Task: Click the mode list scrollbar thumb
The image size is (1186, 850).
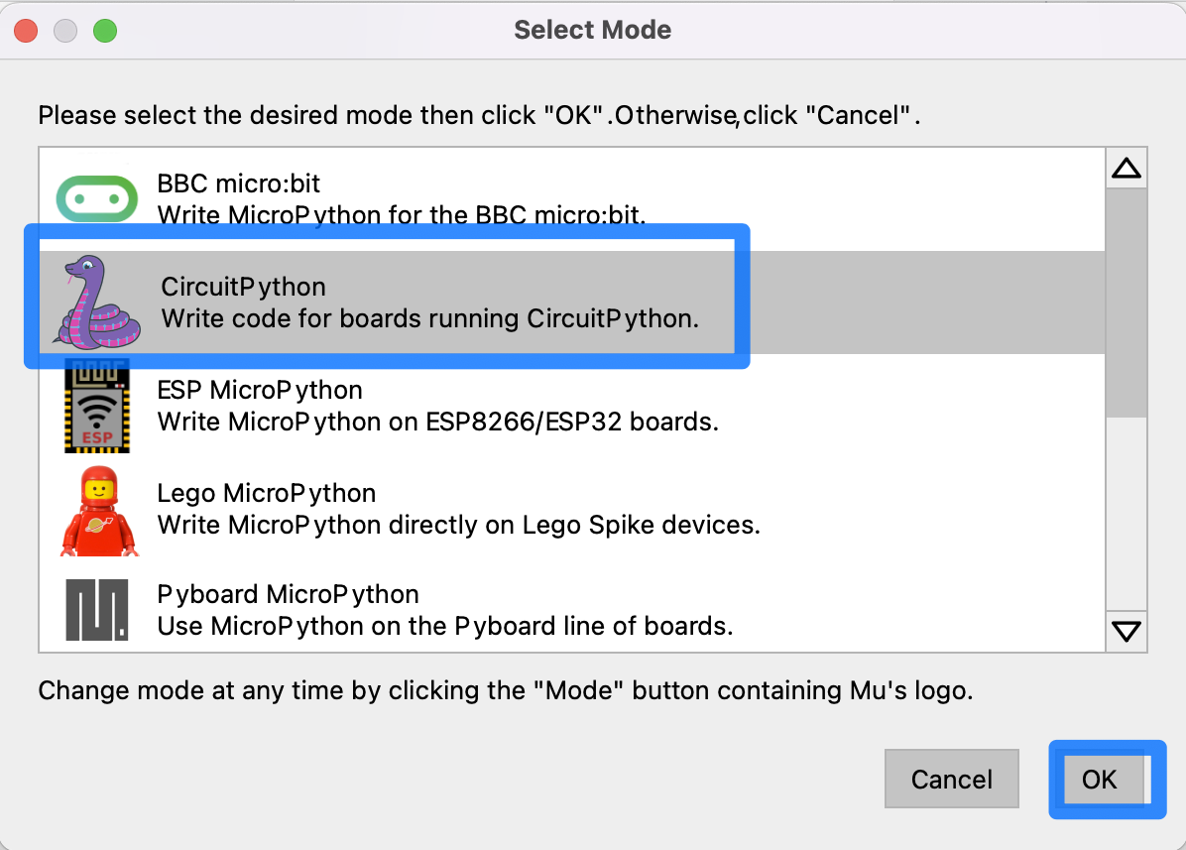Action: click(x=1127, y=302)
